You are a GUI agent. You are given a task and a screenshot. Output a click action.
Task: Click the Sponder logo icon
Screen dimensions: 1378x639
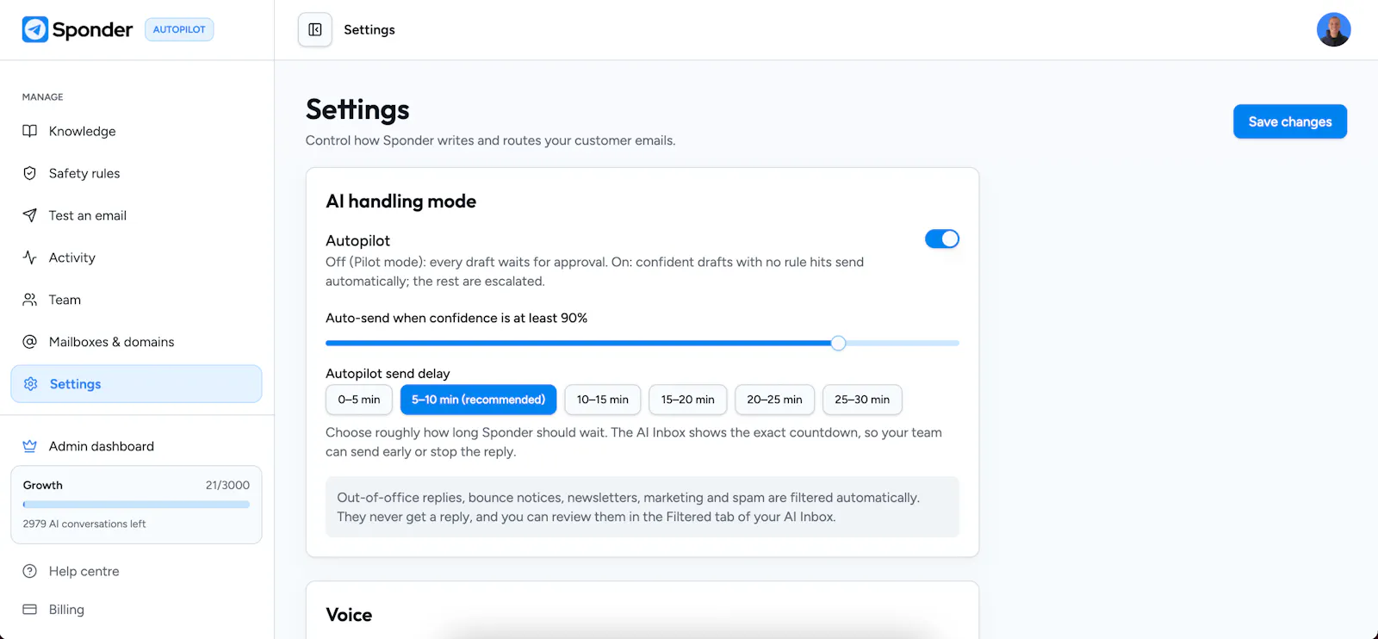click(35, 29)
